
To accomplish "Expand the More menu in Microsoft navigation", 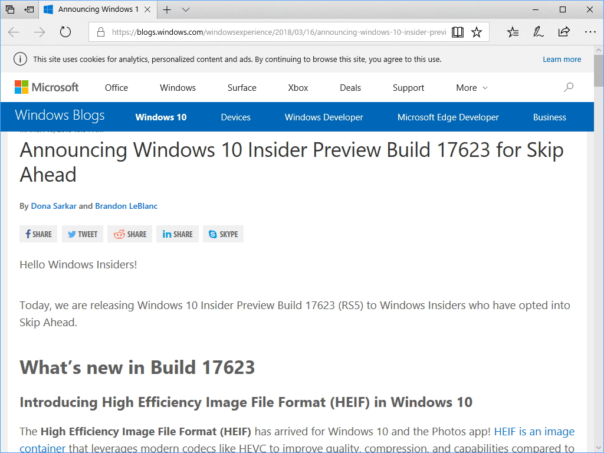I will [471, 87].
